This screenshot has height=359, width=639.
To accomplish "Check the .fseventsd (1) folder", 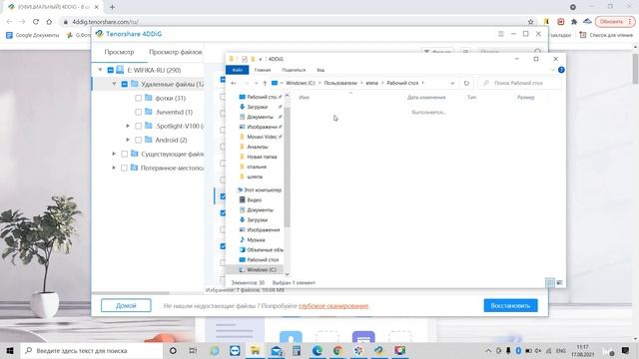I will [138, 112].
